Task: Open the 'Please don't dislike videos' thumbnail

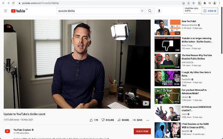Action: click(167, 44)
